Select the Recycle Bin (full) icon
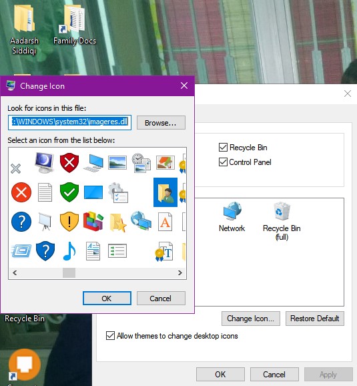Viewport: 357px width, 386px height. point(282,221)
